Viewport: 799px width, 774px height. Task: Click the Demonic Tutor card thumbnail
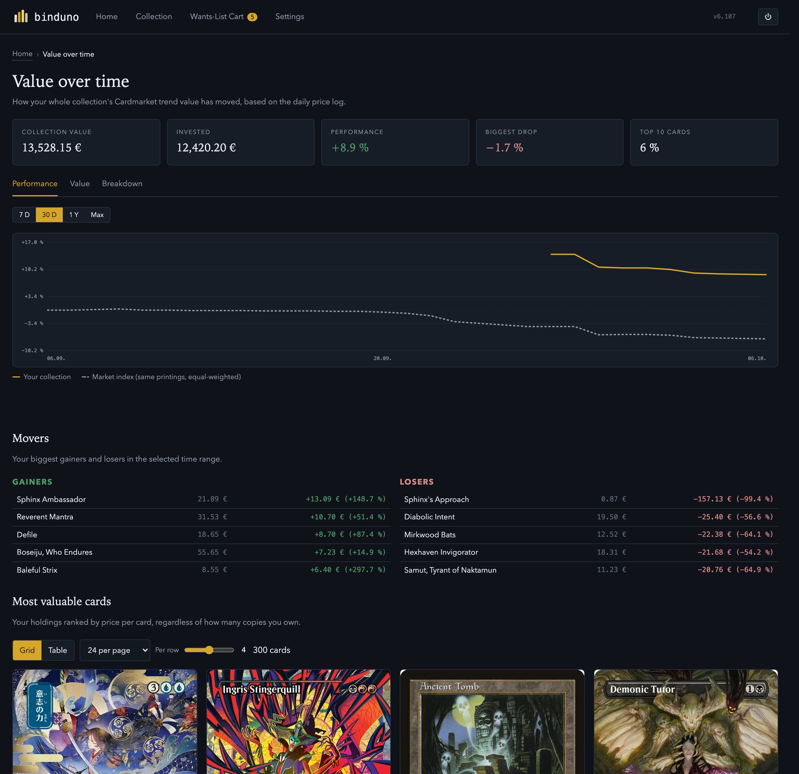point(686,721)
